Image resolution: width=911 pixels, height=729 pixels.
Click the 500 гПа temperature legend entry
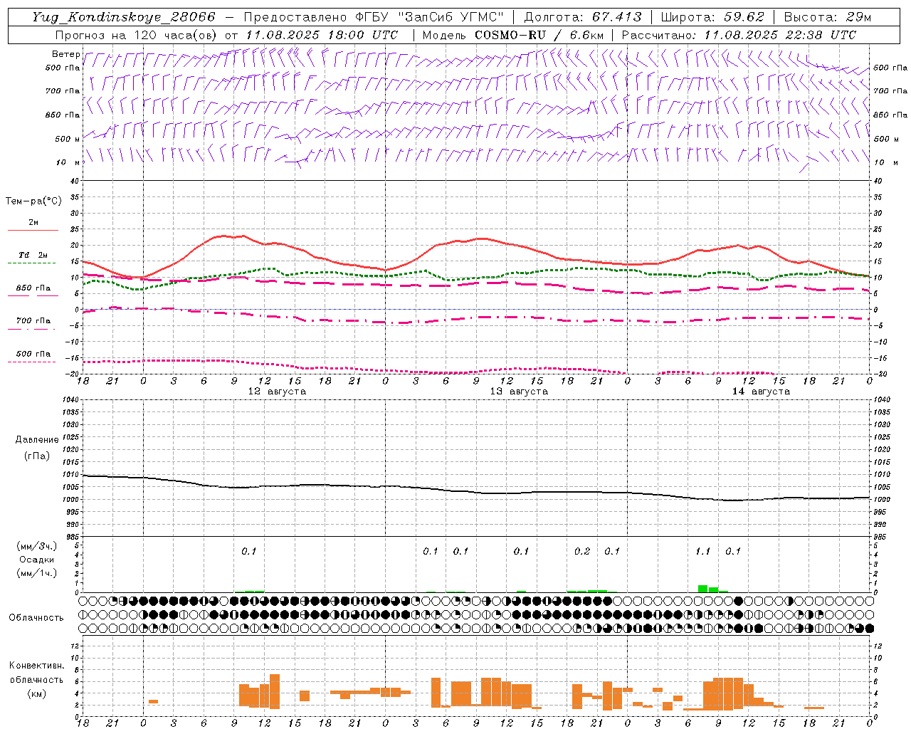click(x=33, y=354)
